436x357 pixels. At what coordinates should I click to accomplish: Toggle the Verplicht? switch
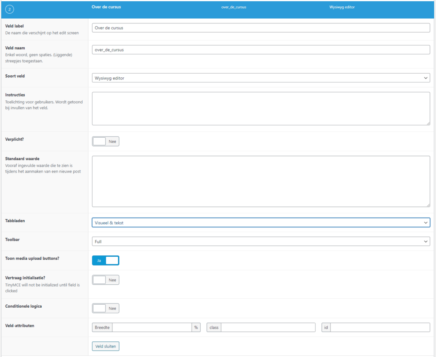pos(106,141)
